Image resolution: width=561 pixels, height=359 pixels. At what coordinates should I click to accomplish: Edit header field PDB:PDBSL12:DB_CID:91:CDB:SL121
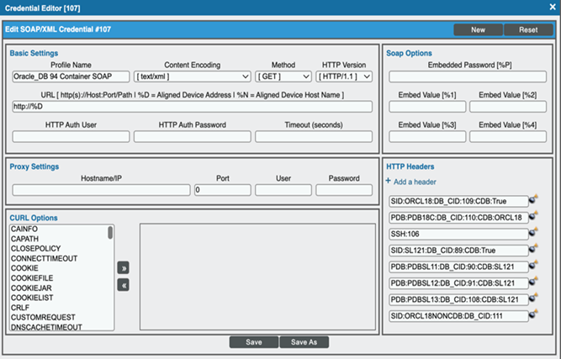458,283
